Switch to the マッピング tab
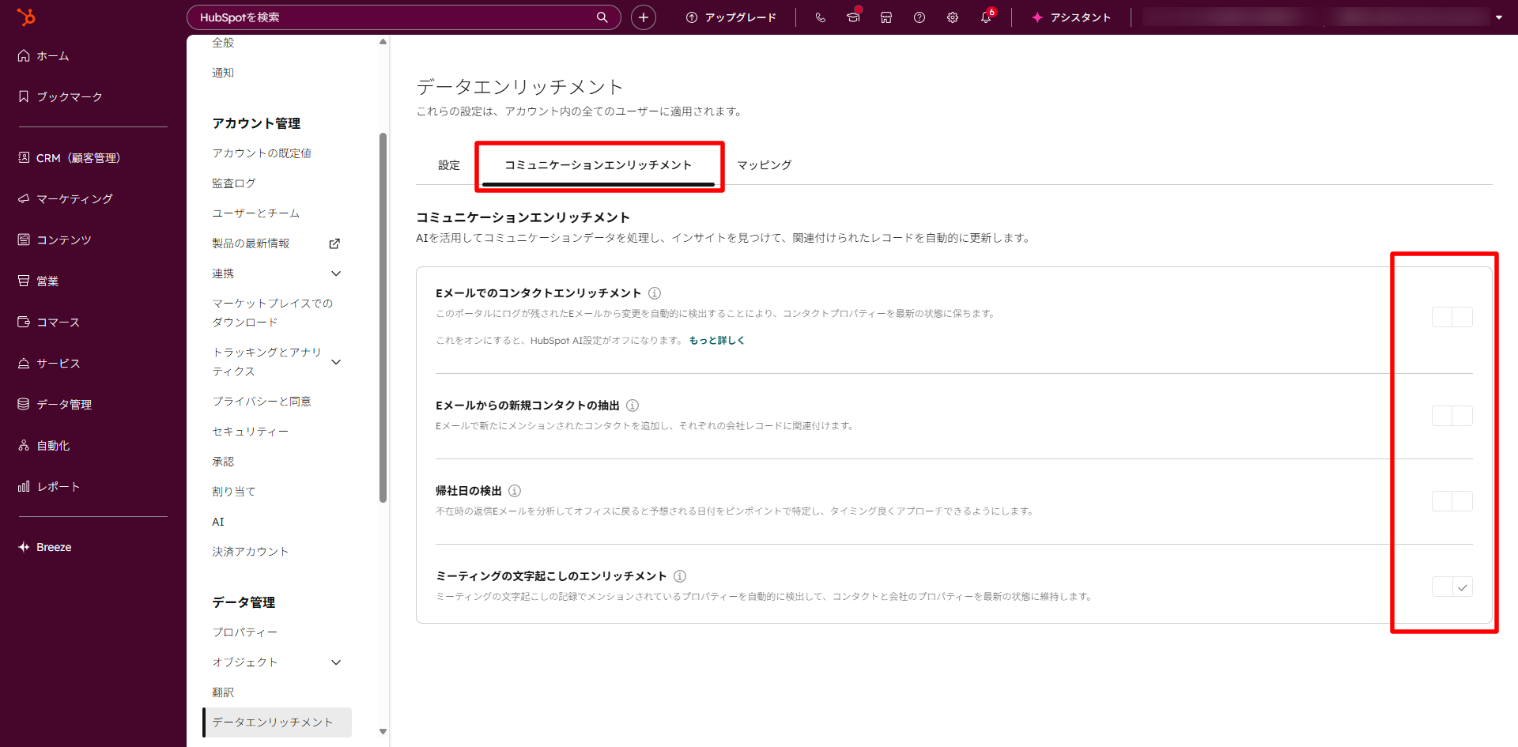Screen dimensions: 1518x747 [x=763, y=164]
